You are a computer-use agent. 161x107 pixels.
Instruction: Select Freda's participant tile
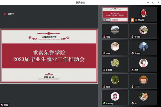point(144,81)
